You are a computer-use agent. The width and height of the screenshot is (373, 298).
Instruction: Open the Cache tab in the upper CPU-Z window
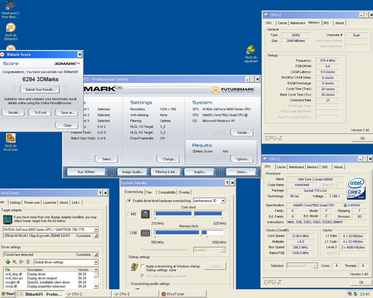(282, 23)
